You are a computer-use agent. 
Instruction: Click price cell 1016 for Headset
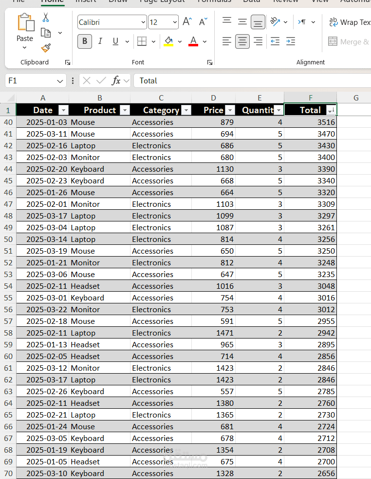tap(213, 286)
